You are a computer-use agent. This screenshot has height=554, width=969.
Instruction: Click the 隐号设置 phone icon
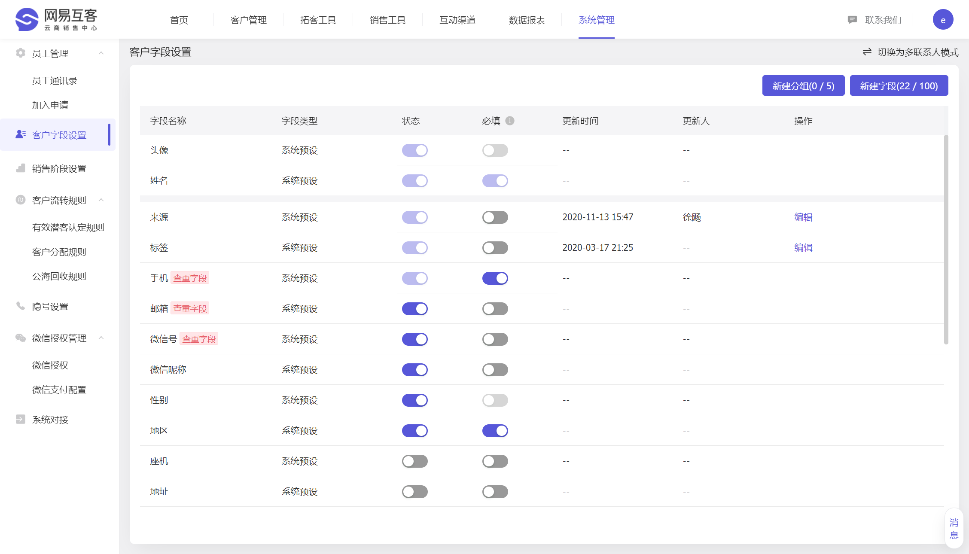coord(20,306)
